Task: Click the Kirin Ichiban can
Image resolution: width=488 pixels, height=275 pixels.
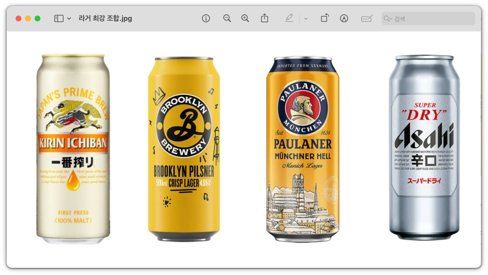Action: (73, 149)
